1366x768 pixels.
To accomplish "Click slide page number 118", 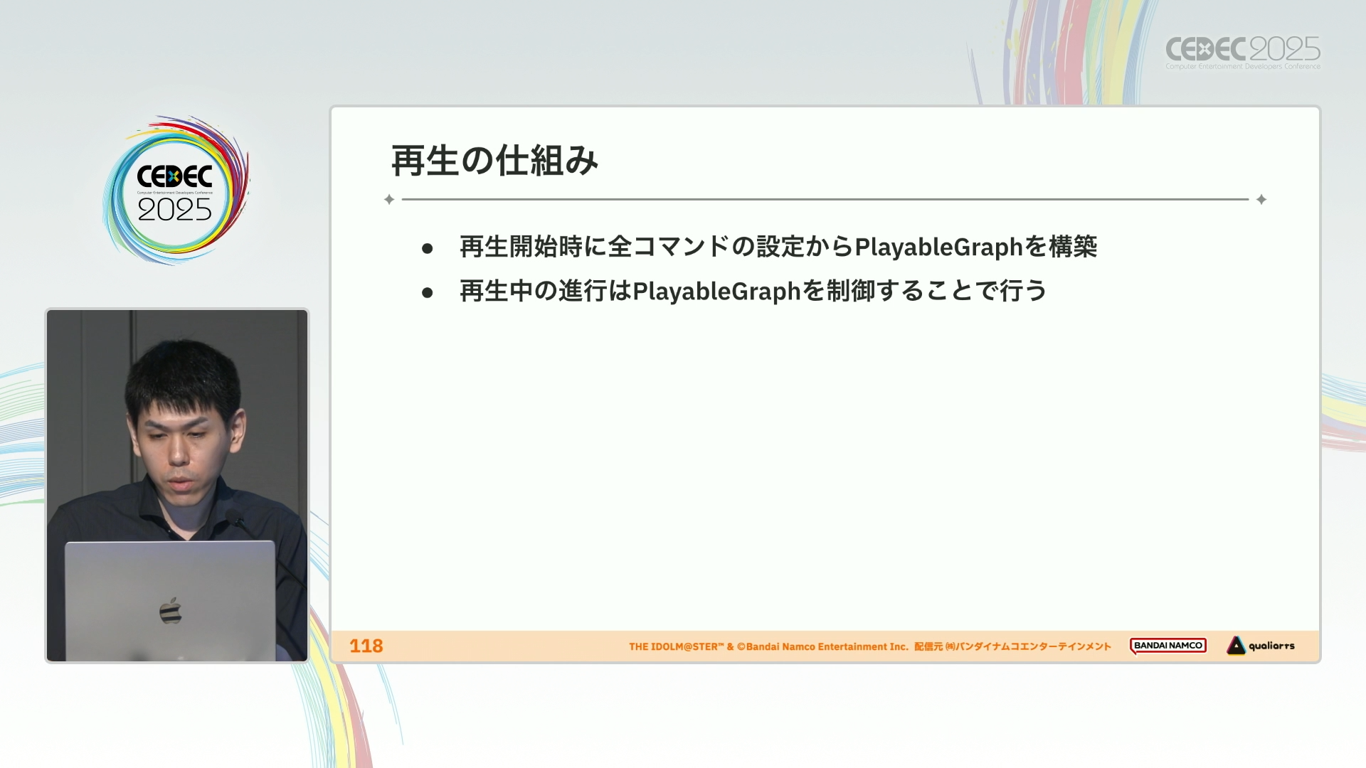I will coord(366,646).
